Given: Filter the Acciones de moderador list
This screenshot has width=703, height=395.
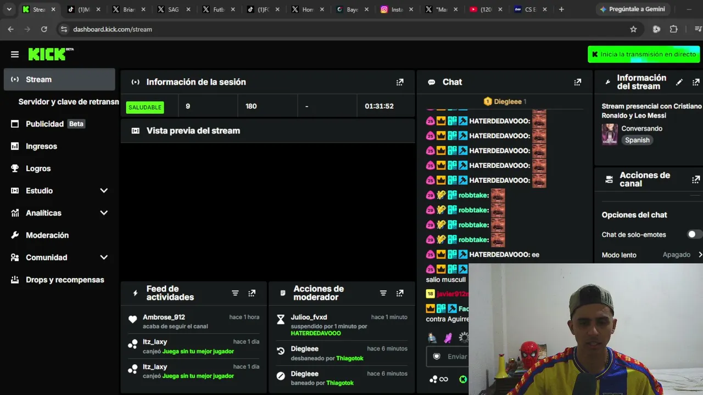Looking at the screenshot, I should click(383, 293).
